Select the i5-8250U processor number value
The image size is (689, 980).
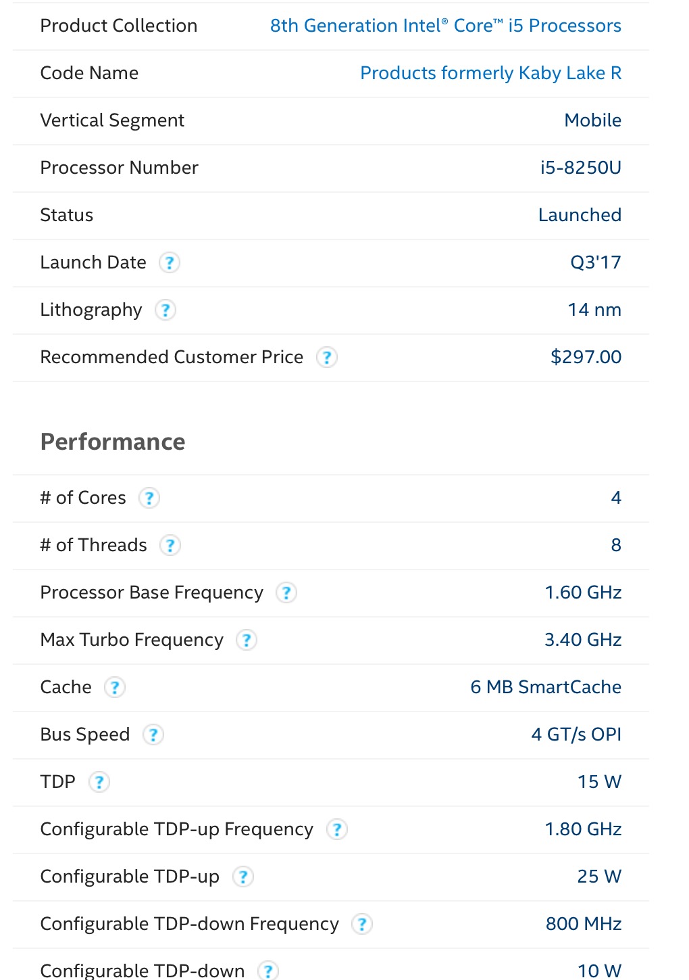(581, 168)
